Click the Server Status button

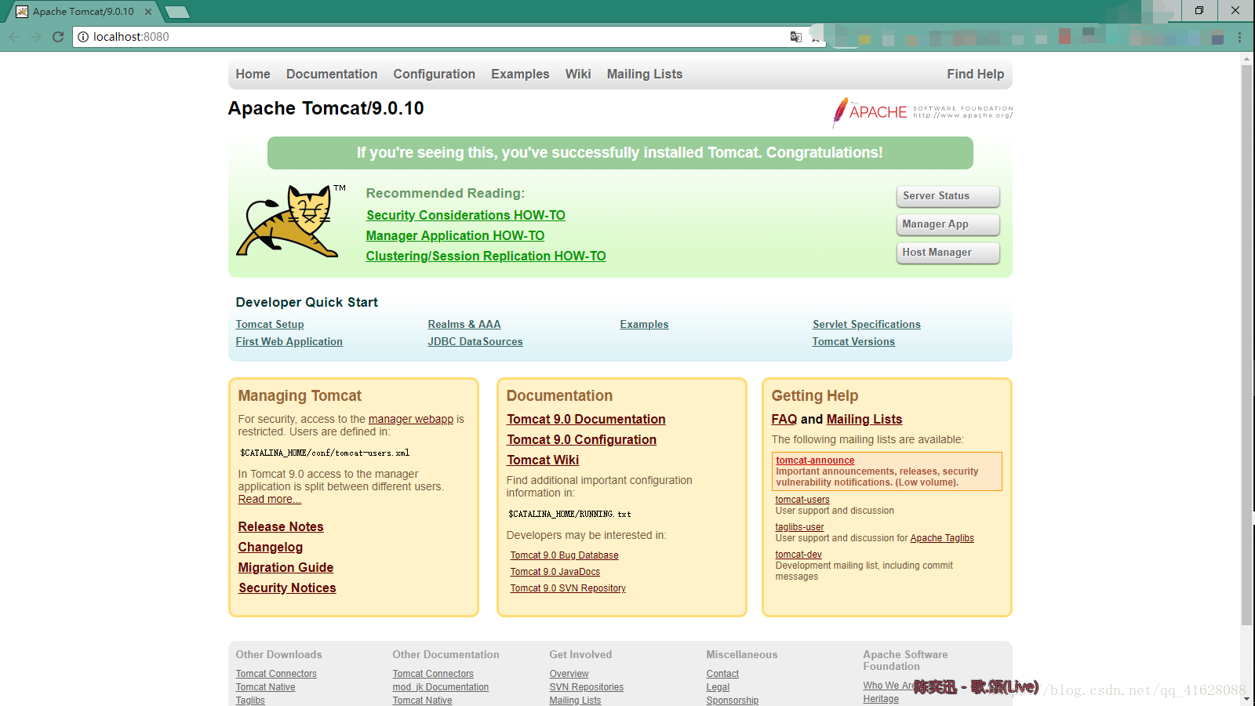[x=948, y=196]
